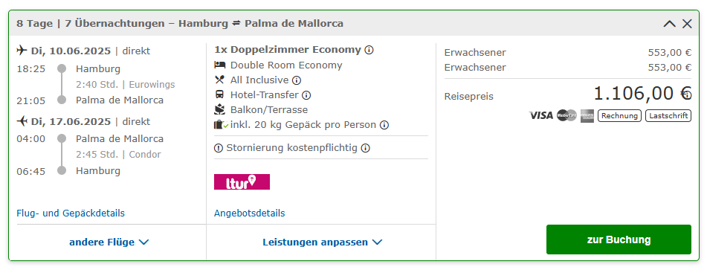The image size is (707, 270).
Task: Expand the andere Flüge dropdown
Action: [109, 242]
